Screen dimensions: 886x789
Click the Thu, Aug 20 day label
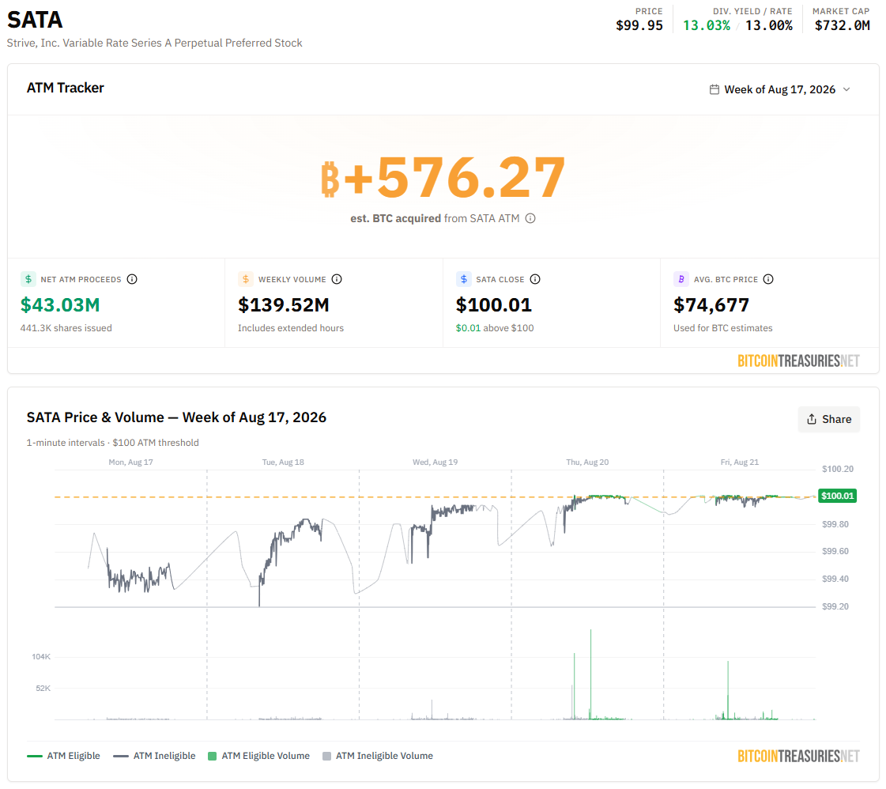point(588,462)
